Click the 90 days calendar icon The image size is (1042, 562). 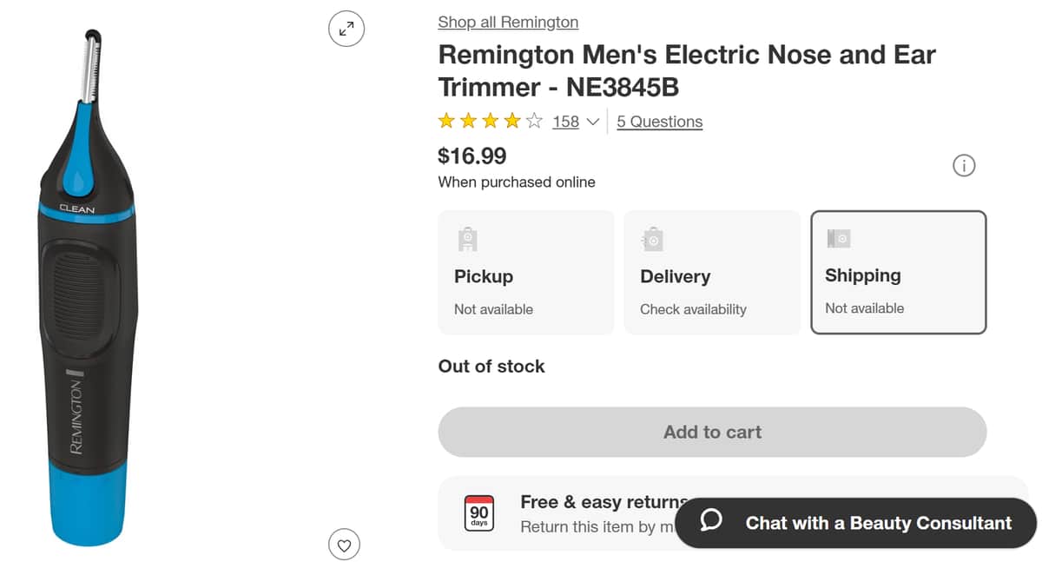478,513
